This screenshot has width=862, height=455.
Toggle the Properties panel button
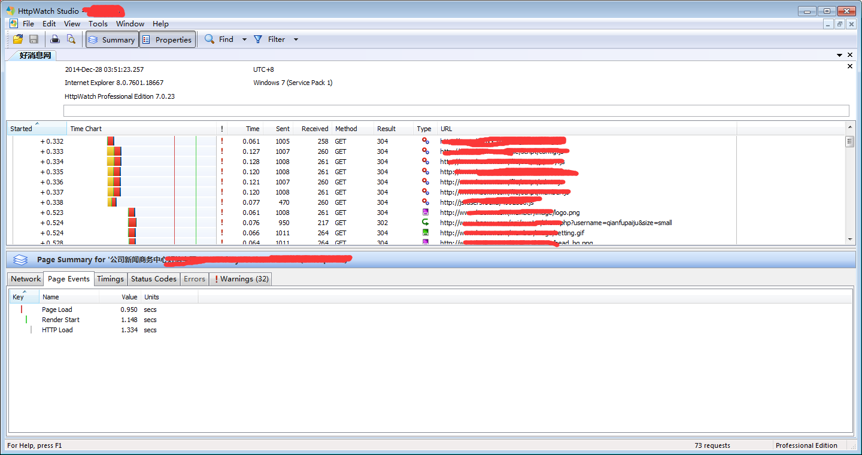click(167, 40)
